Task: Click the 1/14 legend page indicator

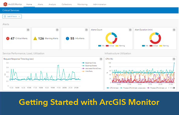Action: click(x=171, y=88)
